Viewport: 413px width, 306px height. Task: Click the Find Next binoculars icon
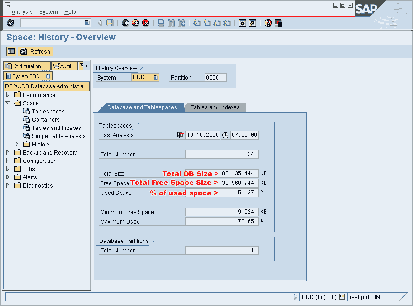click(x=181, y=23)
